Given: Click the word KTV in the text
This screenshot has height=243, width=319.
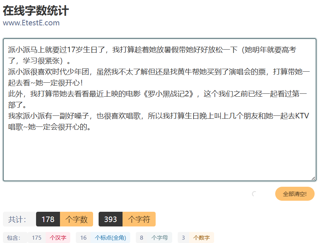Looking at the screenshot, I should [302, 116].
